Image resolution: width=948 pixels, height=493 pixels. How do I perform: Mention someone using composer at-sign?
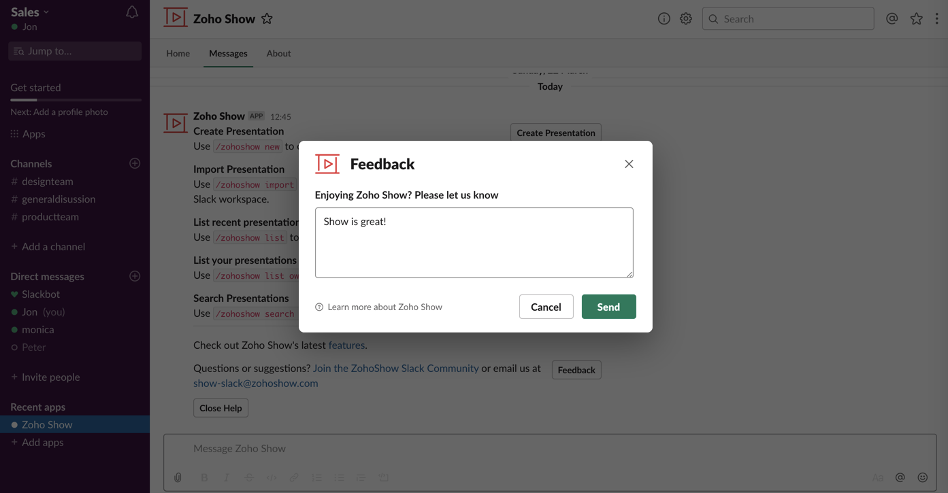(900, 477)
